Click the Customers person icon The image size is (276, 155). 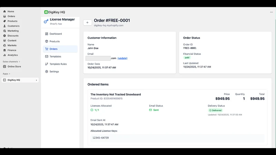(4, 26)
